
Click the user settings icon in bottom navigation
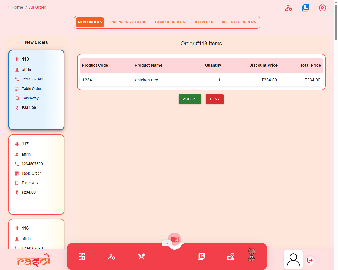click(112, 257)
